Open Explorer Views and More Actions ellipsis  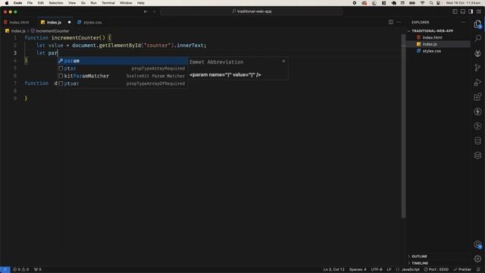(x=463, y=22)
